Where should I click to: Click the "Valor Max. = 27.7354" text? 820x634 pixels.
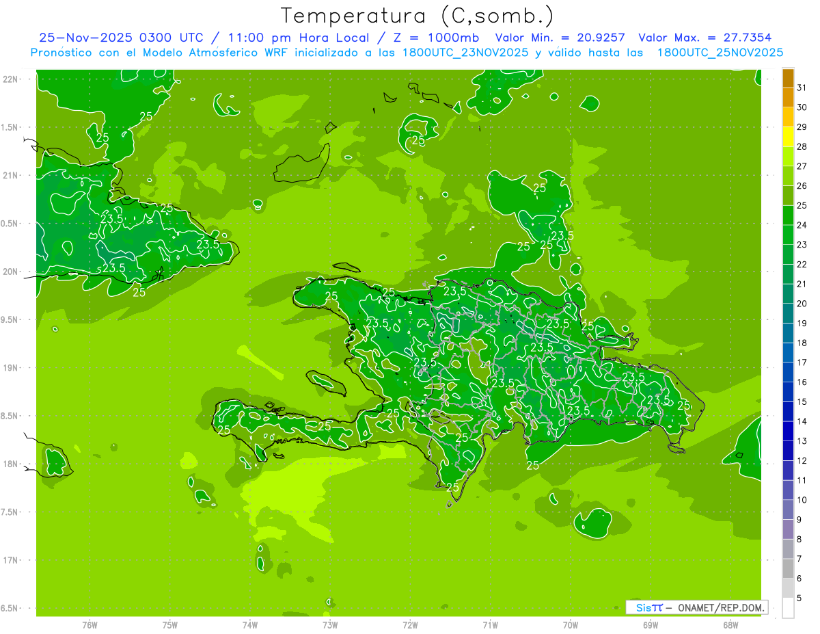705,38
